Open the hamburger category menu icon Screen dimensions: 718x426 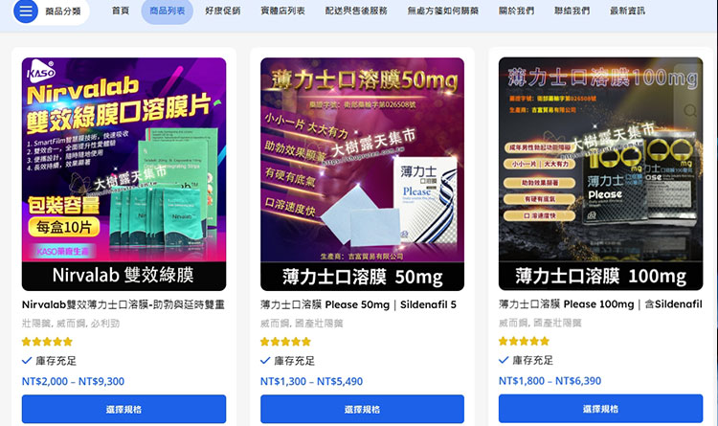coord(26,11)
